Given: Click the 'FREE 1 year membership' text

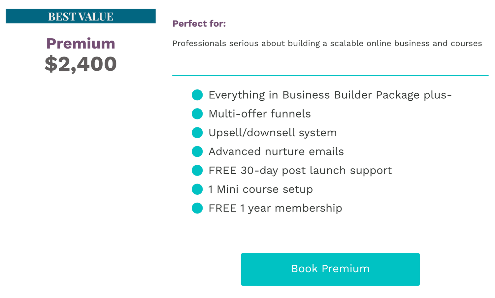Looking at the screenshot, I should [275, 208].
